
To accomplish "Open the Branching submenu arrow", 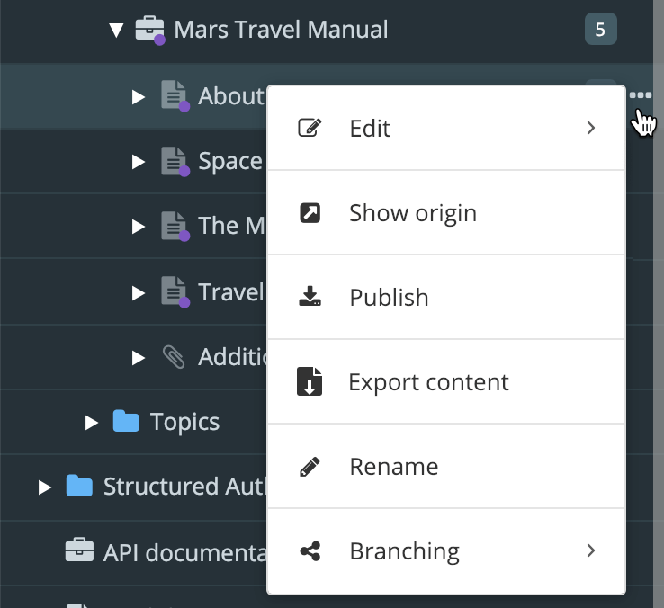I will click(x=591, y=550).
